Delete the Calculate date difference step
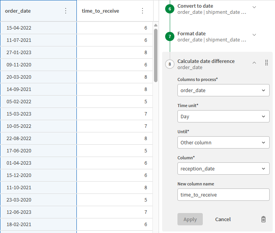This screenshot has height=233, width=275. click(x=263, y=219)
